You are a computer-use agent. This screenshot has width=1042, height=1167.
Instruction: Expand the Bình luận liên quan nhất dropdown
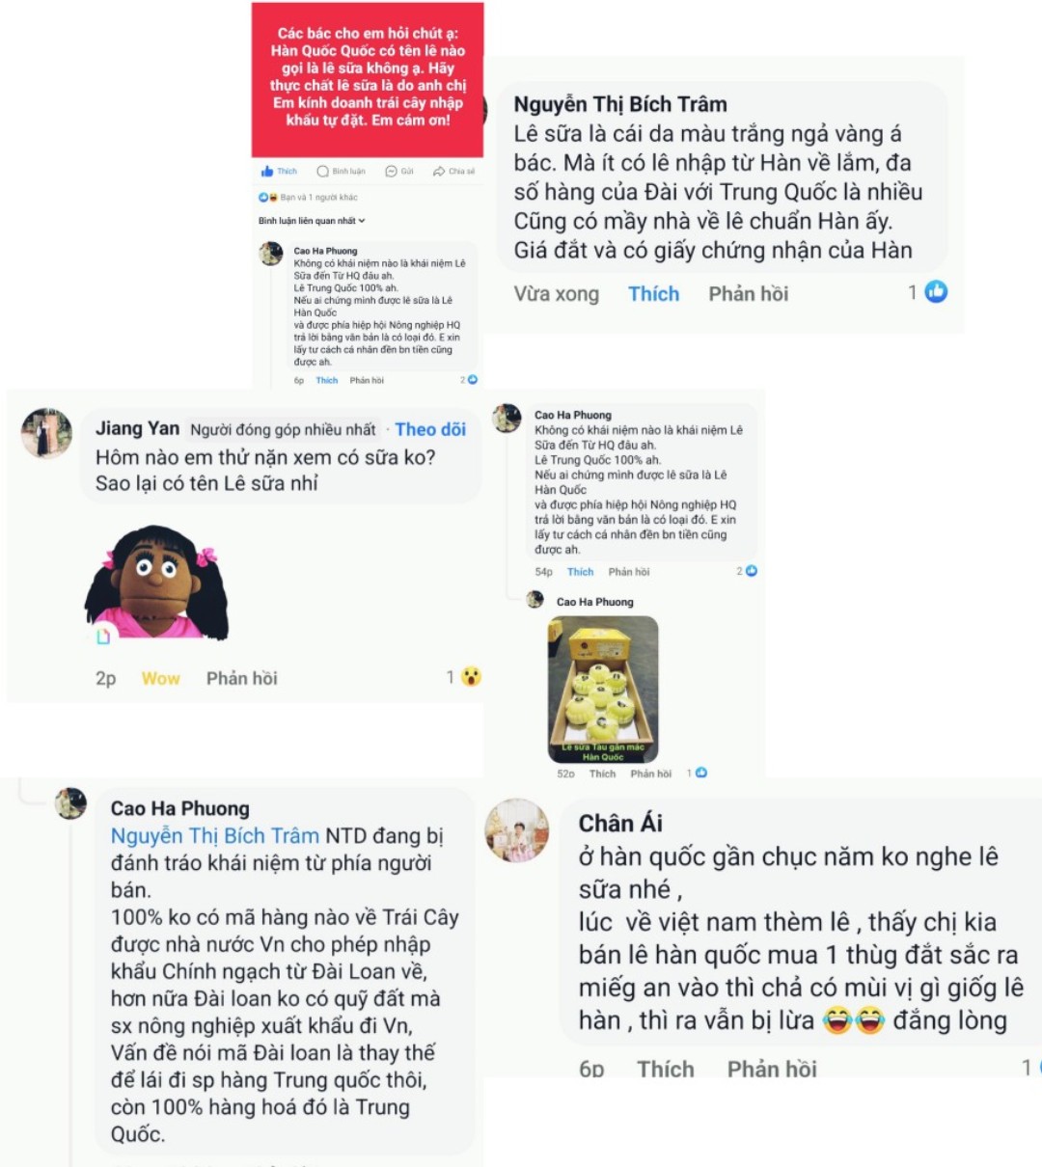(x=312, y=221)
